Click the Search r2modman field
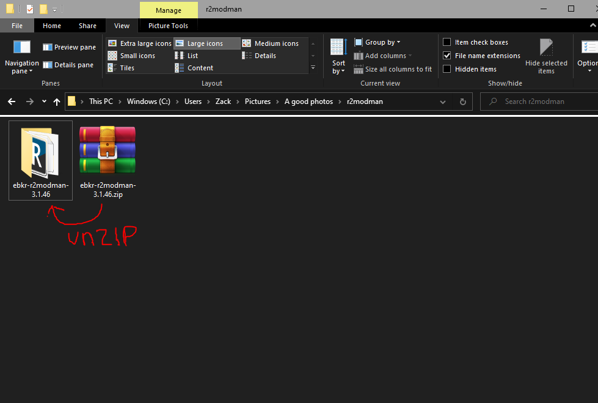598x403 pixels. (539, 102)
